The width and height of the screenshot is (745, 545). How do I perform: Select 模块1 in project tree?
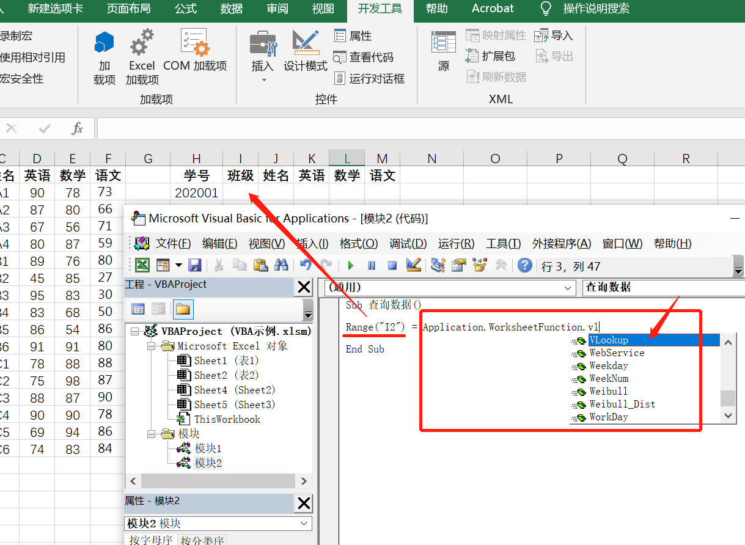[208, 448]
